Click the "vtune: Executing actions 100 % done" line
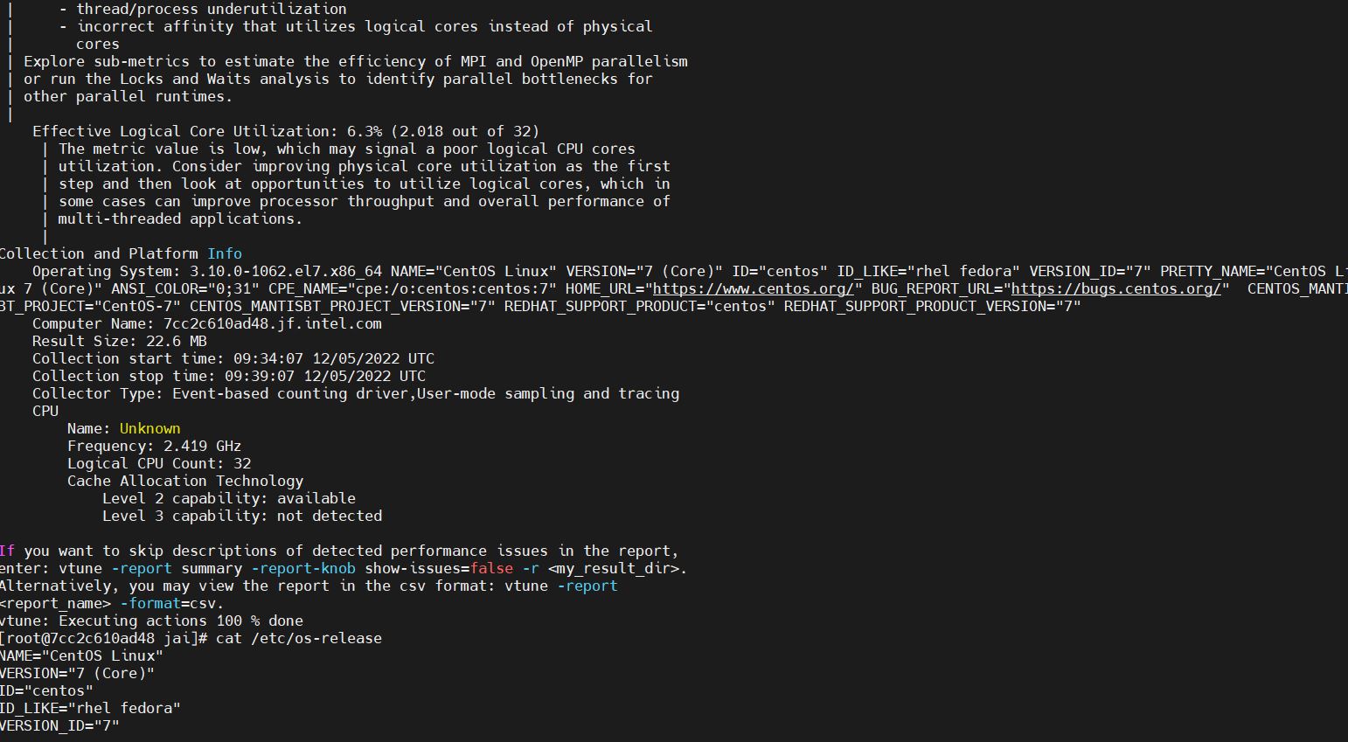 [151, 621]
